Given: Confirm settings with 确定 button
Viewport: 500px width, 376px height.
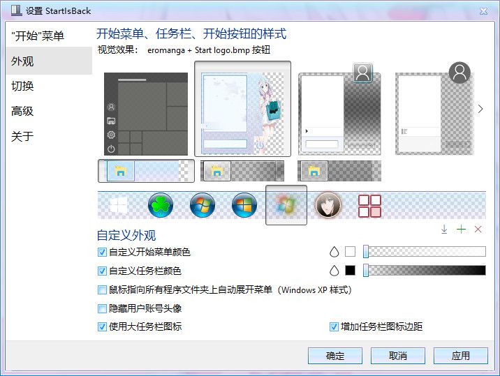Looking at the screenshot, I should coord(335,356).
